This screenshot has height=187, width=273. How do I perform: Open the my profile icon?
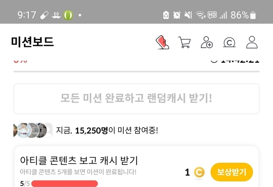(x=252, y=42)
